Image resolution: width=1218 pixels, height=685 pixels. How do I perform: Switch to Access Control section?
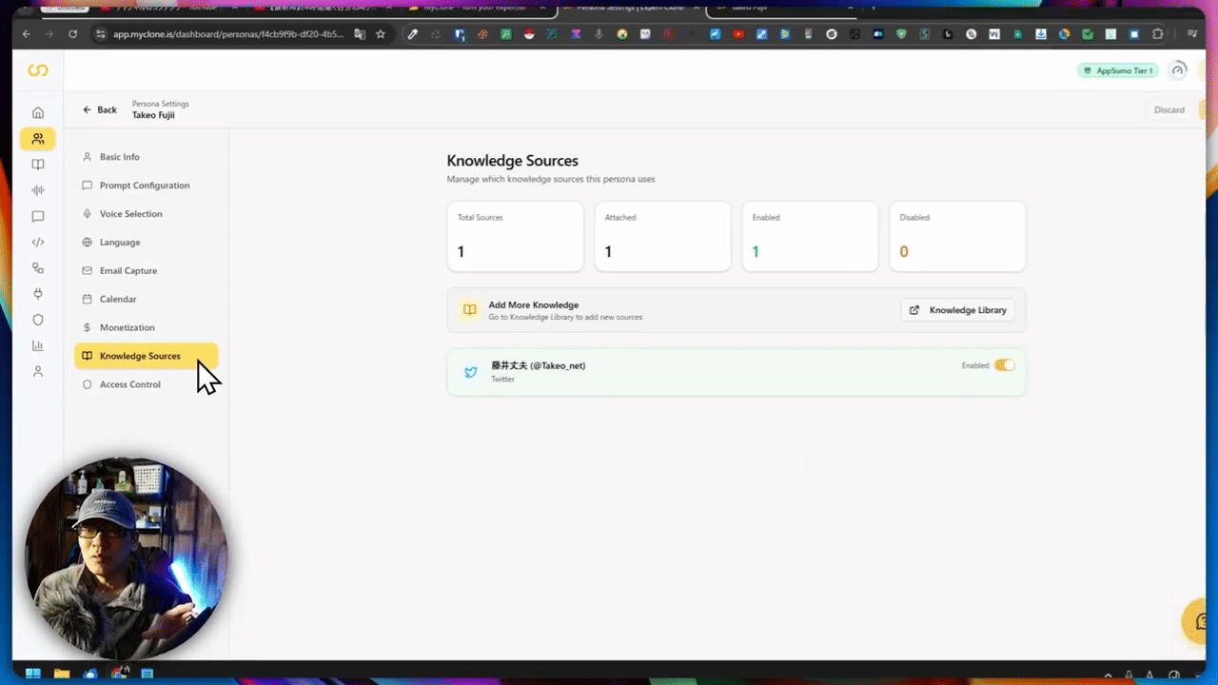129,384
